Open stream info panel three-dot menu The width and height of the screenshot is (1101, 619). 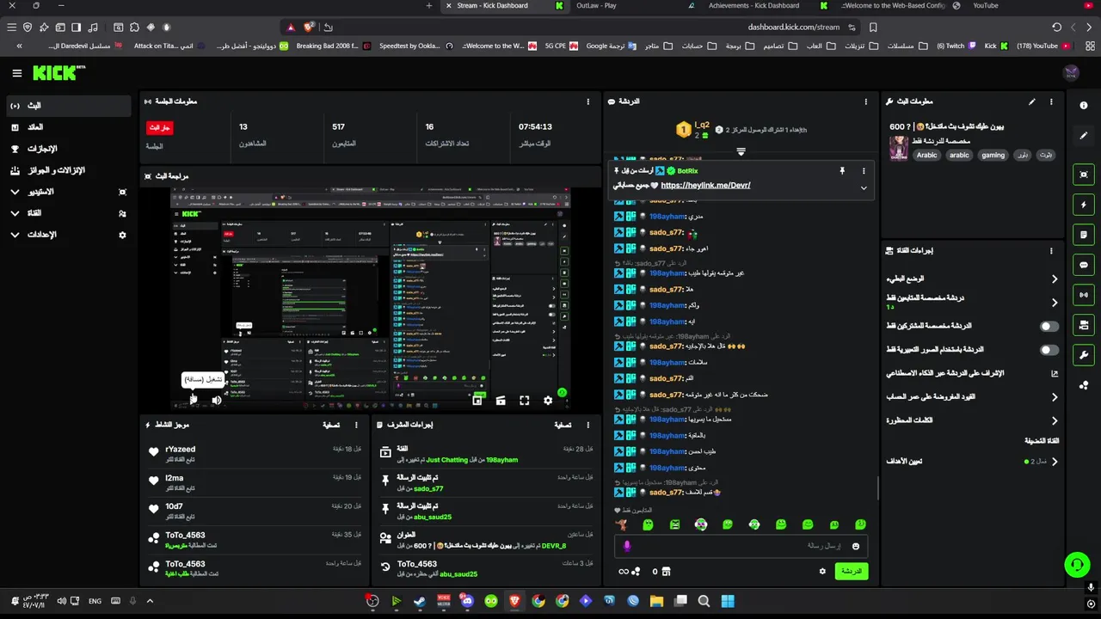[x=1051, y=101]
